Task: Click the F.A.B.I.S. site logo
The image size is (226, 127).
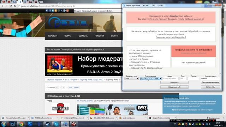Action: pos(69,23)
